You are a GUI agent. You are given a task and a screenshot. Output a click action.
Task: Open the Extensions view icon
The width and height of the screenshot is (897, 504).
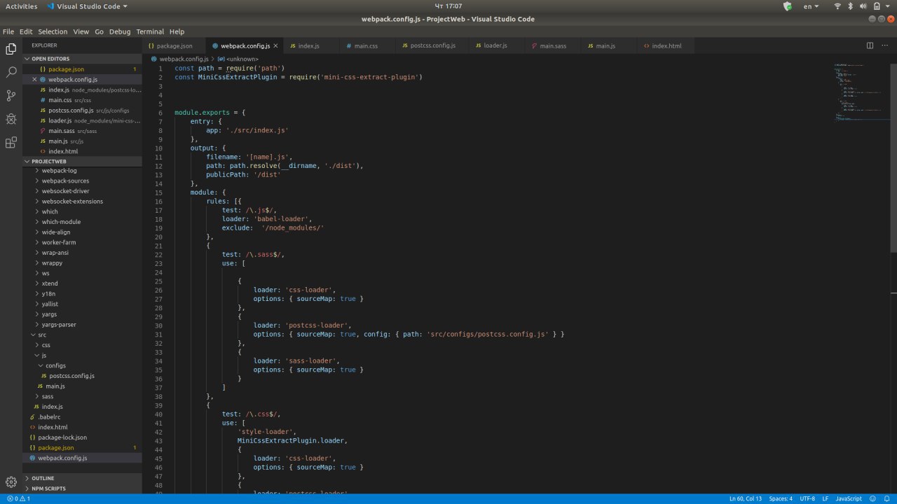click(11, 143)
